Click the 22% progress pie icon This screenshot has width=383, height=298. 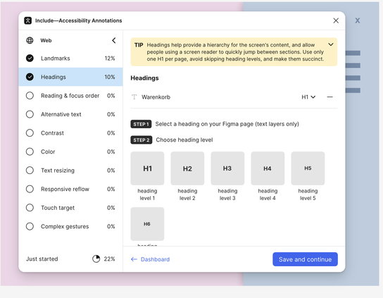click(x=96, y=259)
